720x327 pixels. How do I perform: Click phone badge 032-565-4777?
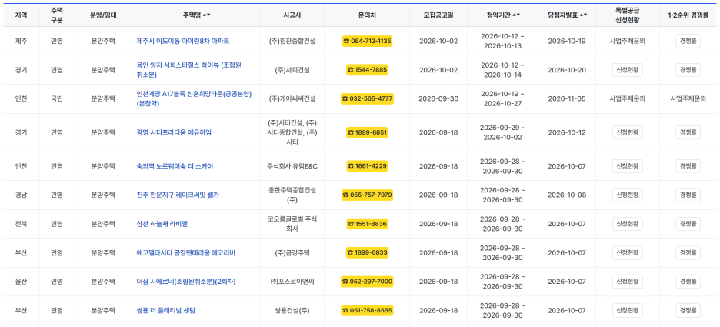pos(367,98)
